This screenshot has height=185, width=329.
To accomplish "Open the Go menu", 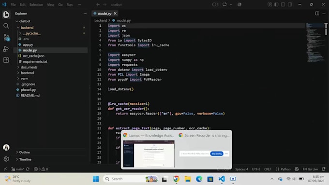I will tap(60, 4).
